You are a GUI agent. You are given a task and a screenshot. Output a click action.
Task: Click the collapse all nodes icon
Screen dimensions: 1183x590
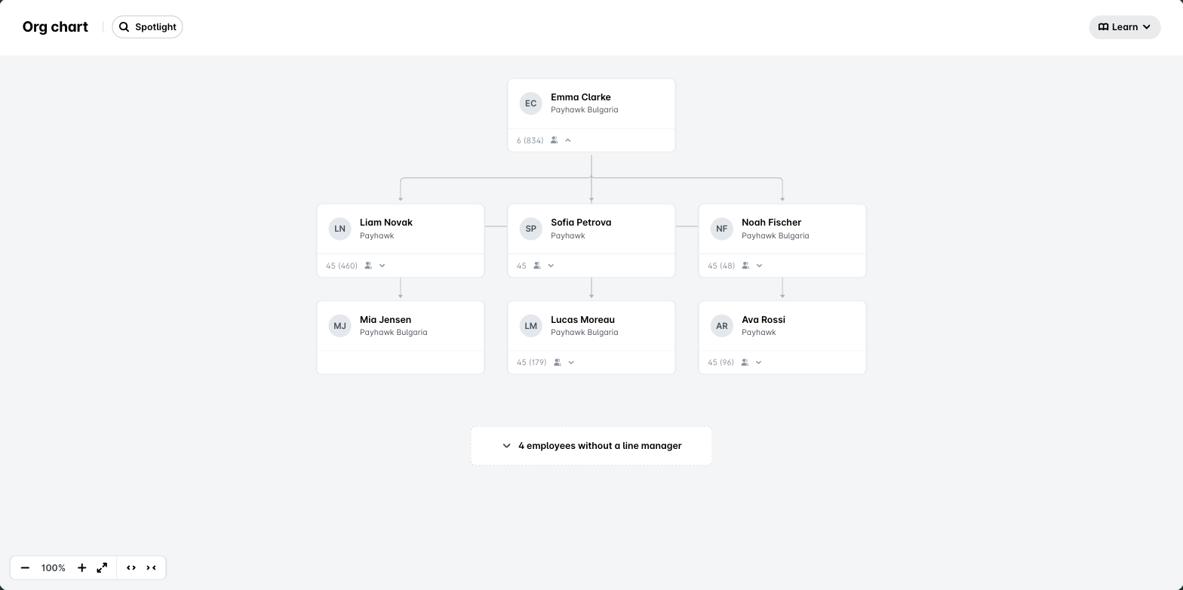click(151, 567)
